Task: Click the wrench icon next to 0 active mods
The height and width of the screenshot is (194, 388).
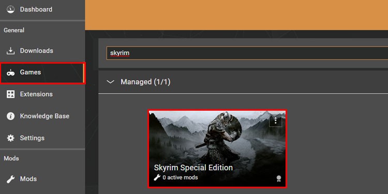Action: (157, 177)
